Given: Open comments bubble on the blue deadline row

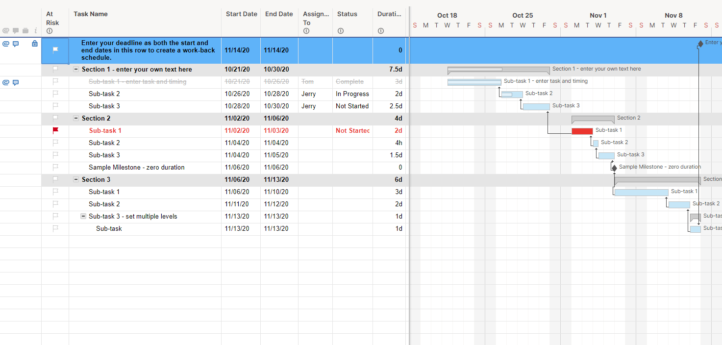Looking at the screenshot, I should pyautogui.click(x=16, y=44).
